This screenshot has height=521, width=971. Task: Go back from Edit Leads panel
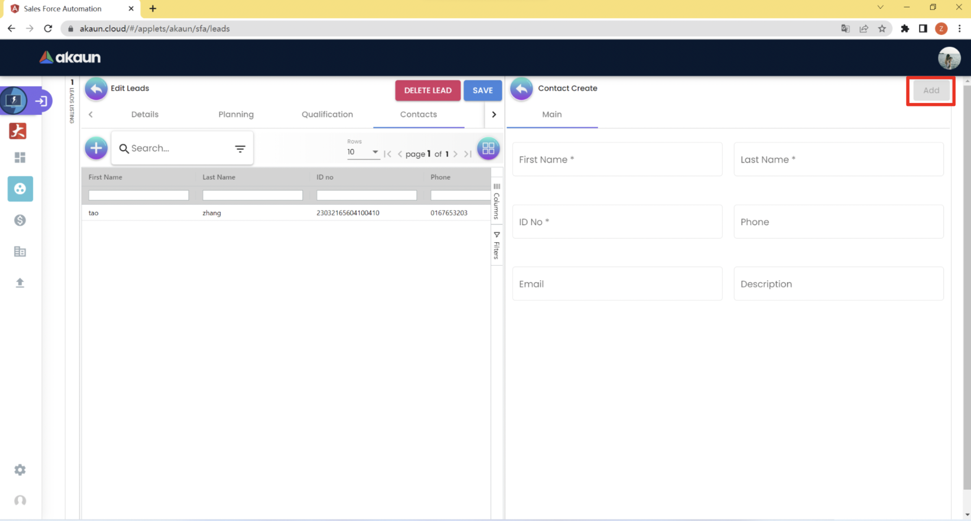[x=96, y=89]
